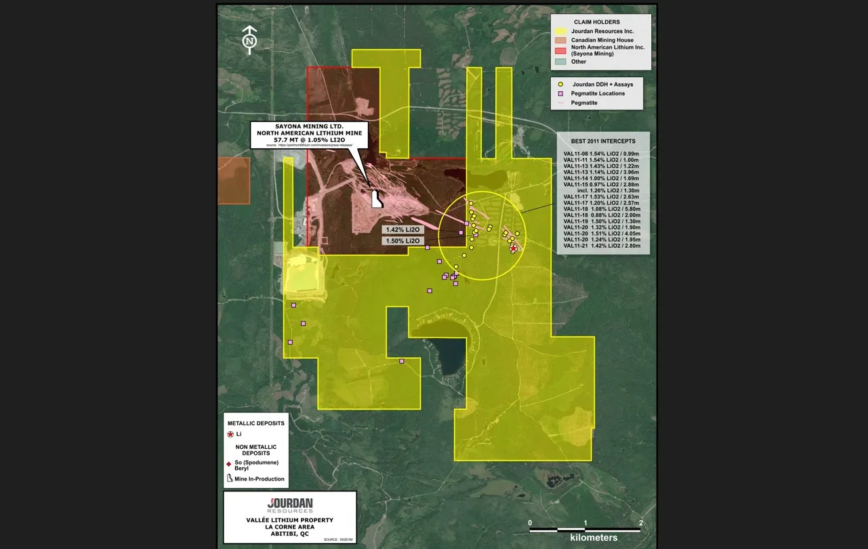Click the white mine marker under the Sayona callout
The width and height of the screenshot is (868, 549).
[x=377, y=199]
